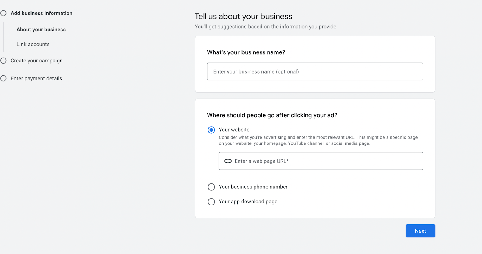Click the business name question card

[x=315, y=64]
